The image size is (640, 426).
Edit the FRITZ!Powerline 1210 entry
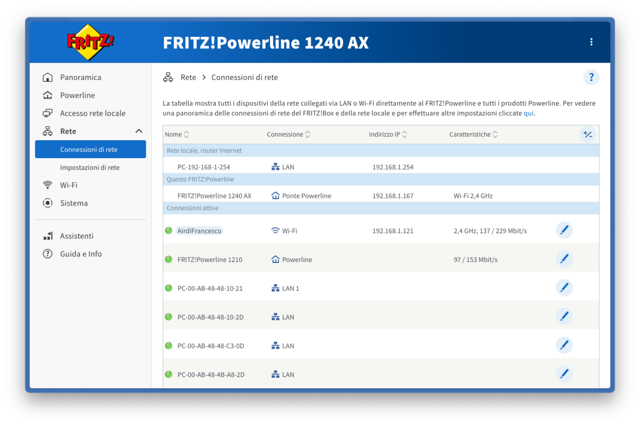coord(564,259)
